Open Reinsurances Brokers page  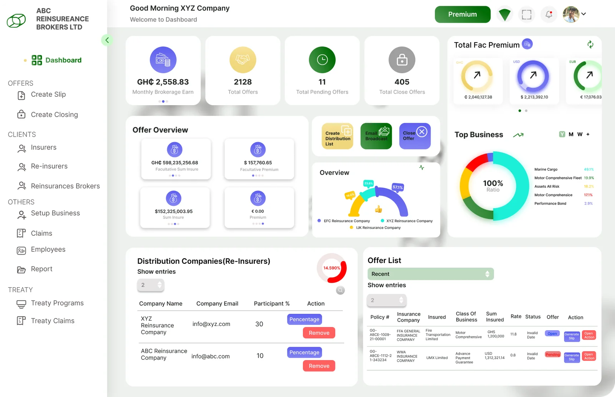(x=58, y=186)
